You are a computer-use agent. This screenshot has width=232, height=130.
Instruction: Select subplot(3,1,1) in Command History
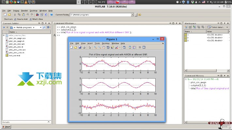pyautogui.click(x=198, y=85)
